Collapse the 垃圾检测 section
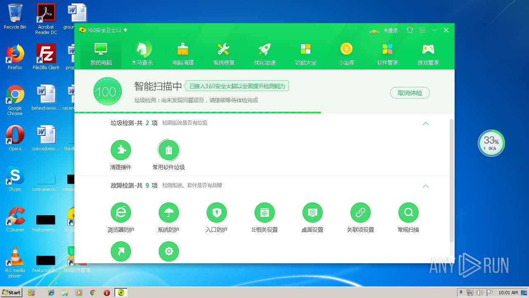The height and width of the screenshot is (298, 529). [426, 123]
